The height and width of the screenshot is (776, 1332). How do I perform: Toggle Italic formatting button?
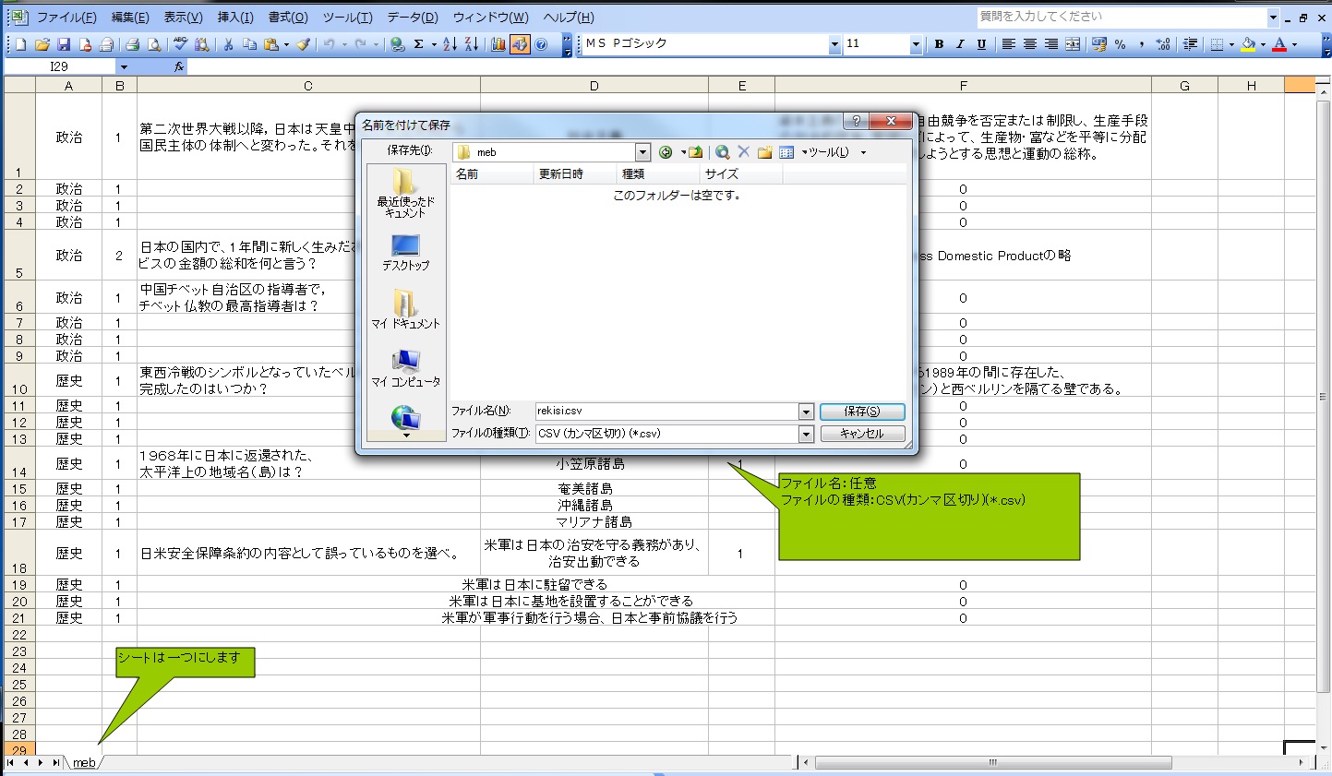click(x=960, y=44)
